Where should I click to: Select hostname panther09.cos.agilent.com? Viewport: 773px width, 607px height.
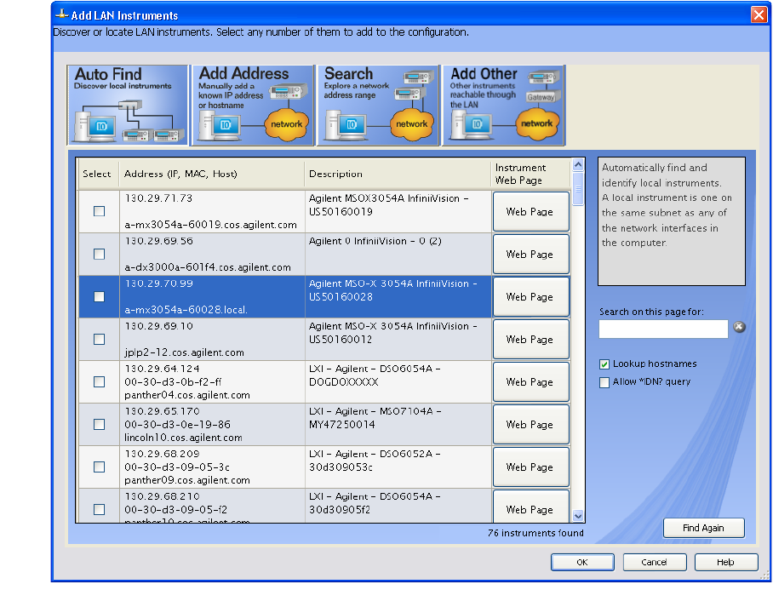tap(187, 480)
